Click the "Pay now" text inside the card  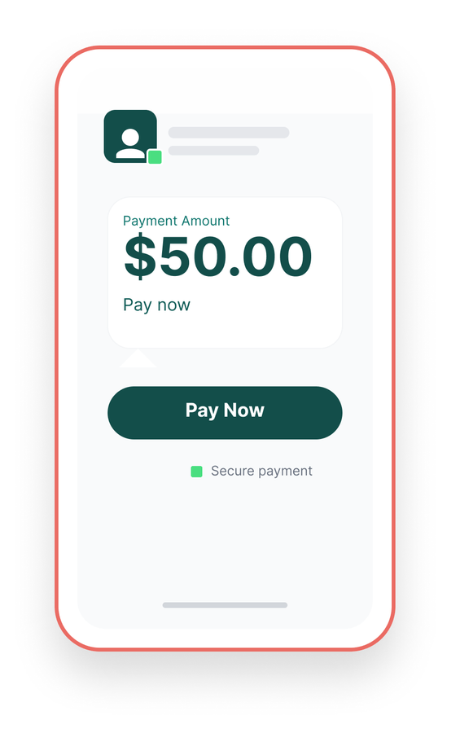click(x=156, y=305)
